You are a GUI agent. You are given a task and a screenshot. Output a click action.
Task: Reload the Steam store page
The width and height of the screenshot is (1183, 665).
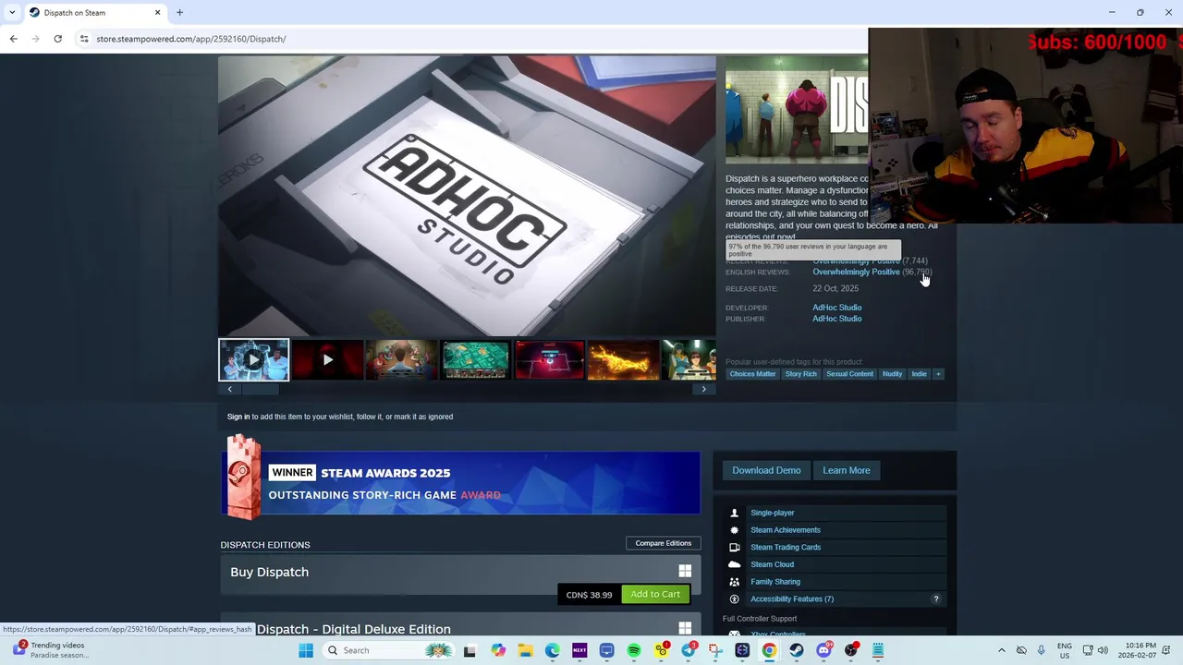click(57, 39)
